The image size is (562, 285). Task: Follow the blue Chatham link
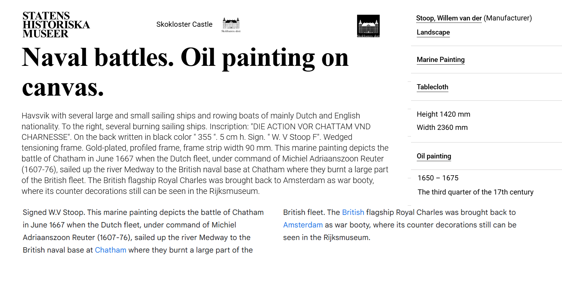click(111, 250)
